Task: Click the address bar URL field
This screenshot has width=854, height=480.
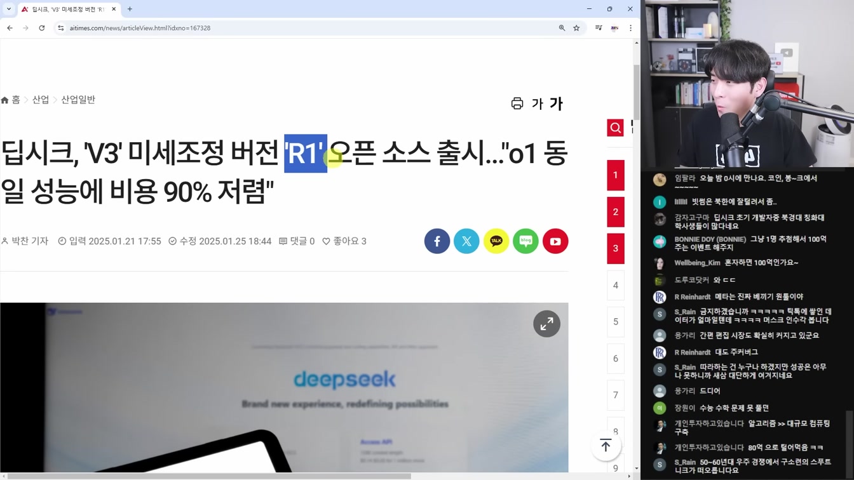Action: [x=305, y=28]
